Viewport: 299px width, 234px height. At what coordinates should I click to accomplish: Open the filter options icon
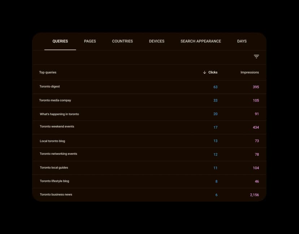coord(256,57)
